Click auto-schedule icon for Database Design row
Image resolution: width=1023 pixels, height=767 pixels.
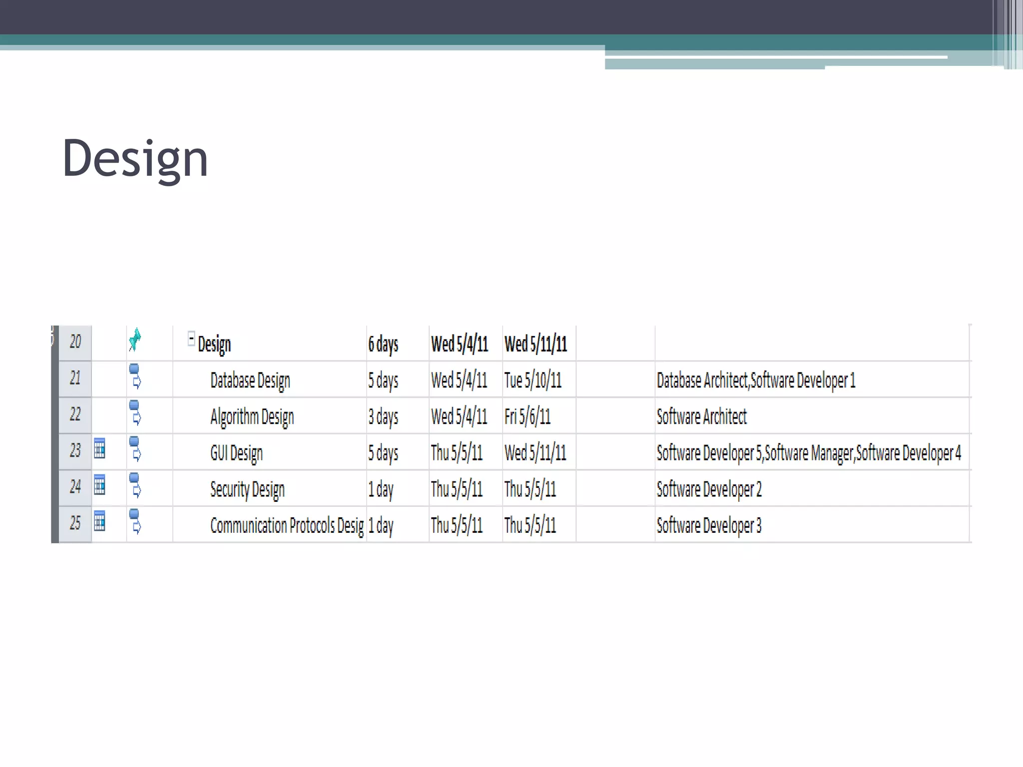tap(135, 377)
